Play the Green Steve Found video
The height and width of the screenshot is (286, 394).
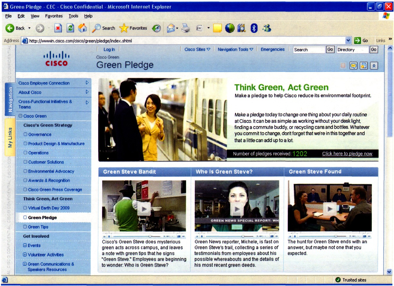pos(330,209)
